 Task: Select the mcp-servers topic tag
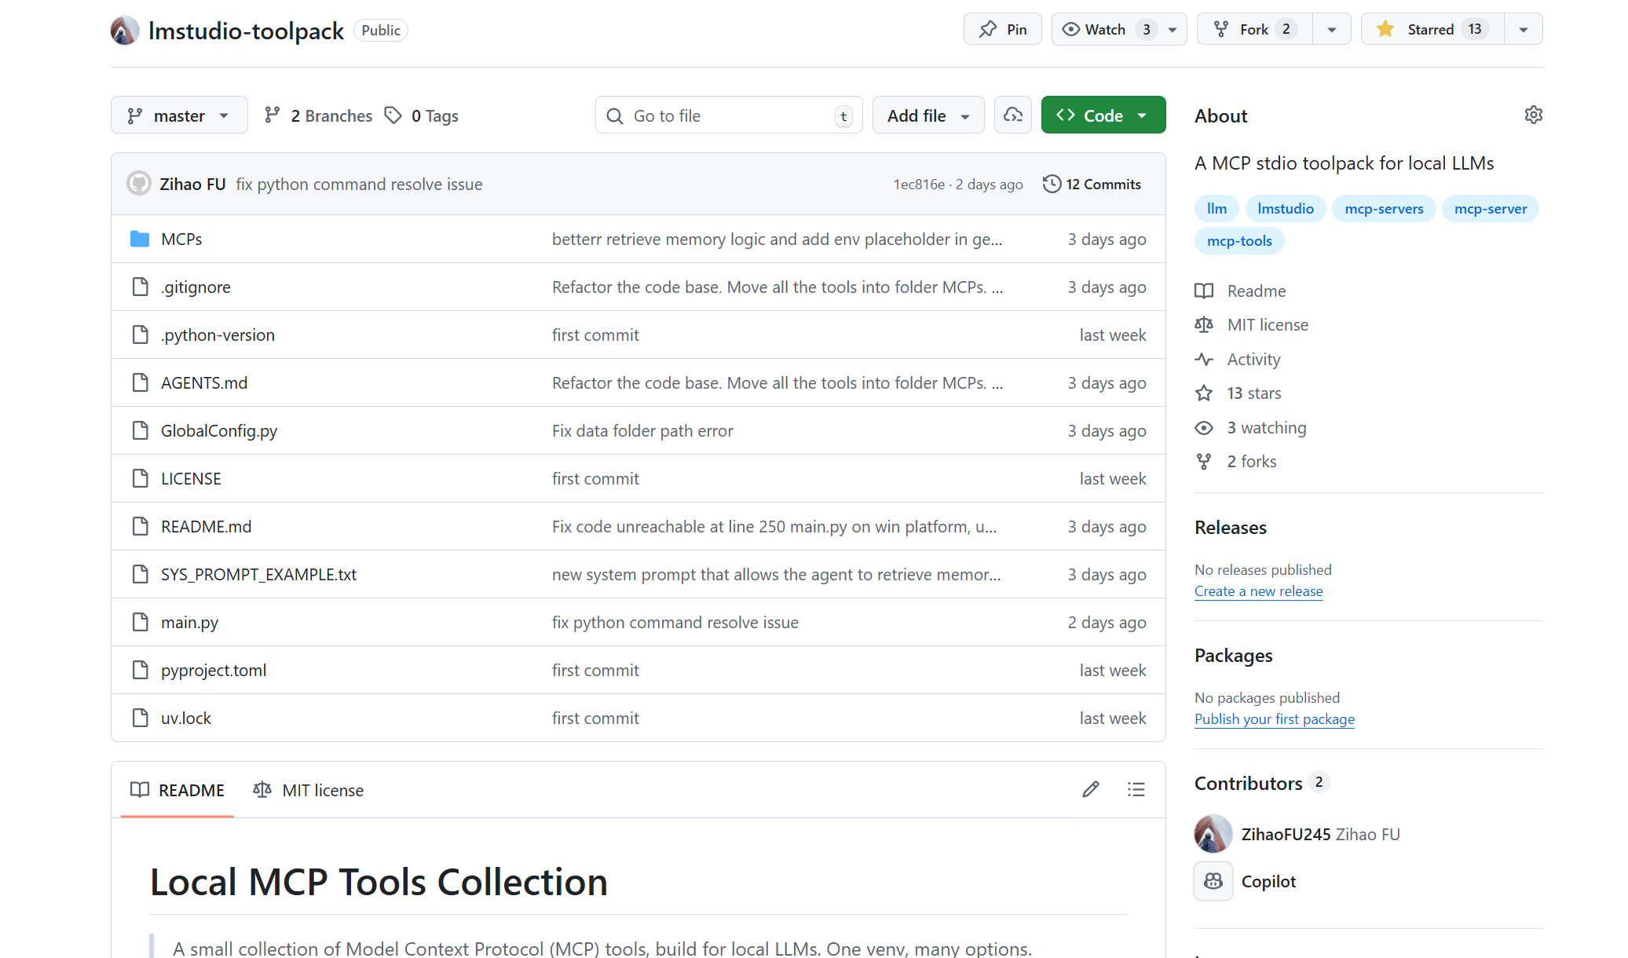pos(1384,208)
